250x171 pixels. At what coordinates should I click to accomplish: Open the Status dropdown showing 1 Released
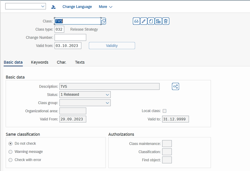tap(85, 95)
